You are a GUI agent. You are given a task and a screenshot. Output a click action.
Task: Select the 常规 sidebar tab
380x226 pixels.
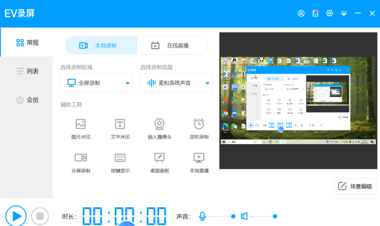(x=27, y=43)
